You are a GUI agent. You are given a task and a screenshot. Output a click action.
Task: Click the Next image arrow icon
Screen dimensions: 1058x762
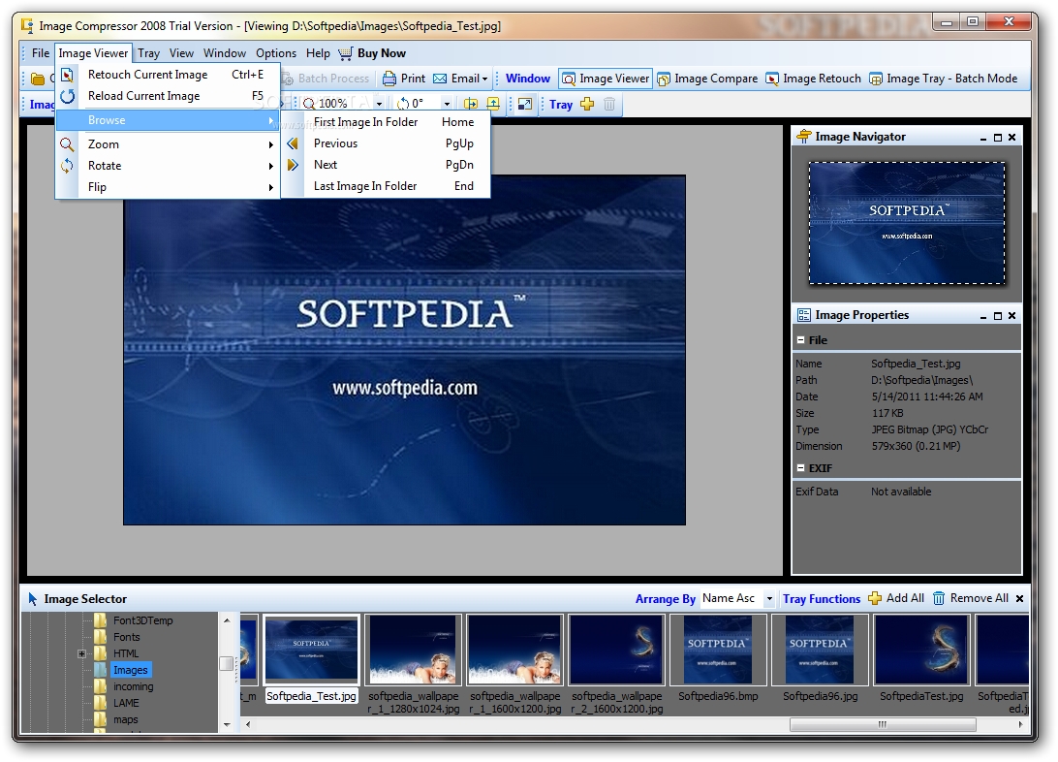[x=293, y=165]
